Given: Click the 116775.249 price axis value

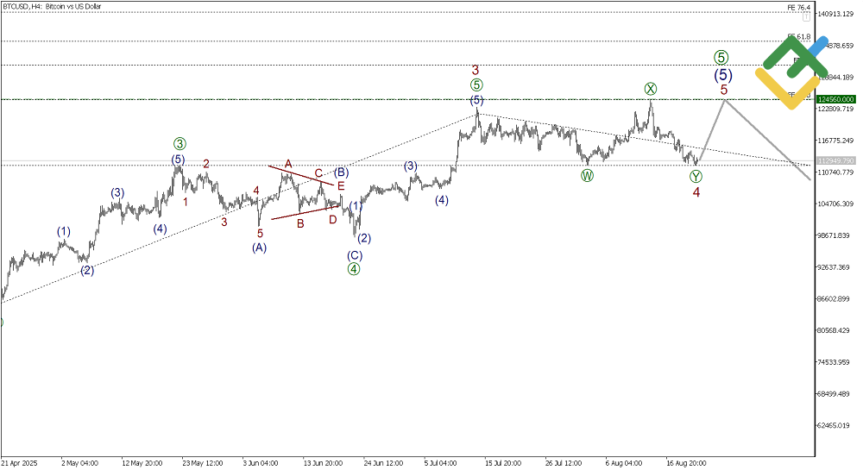Looking at the screenshot, I should coord(835,141).
